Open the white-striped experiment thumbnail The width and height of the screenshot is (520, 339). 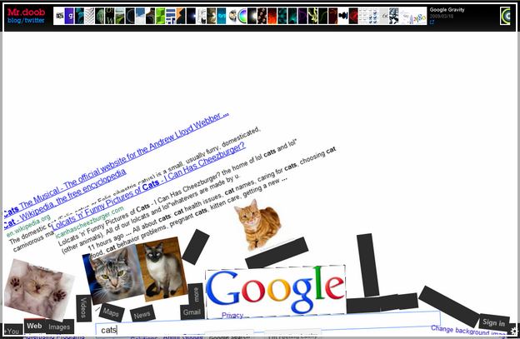point(89,16)
